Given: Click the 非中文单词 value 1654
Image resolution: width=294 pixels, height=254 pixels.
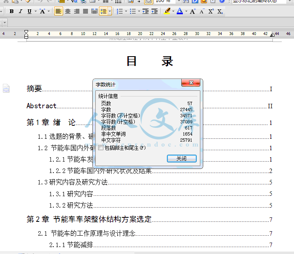Looking at the screenshot, I should click(187, 134).
